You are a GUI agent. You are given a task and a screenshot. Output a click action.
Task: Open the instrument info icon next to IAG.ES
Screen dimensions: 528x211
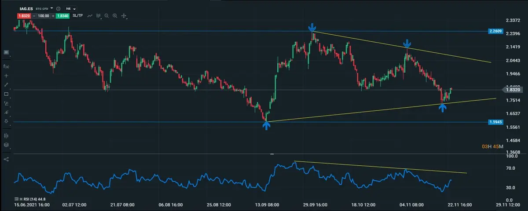coord(58,8)
